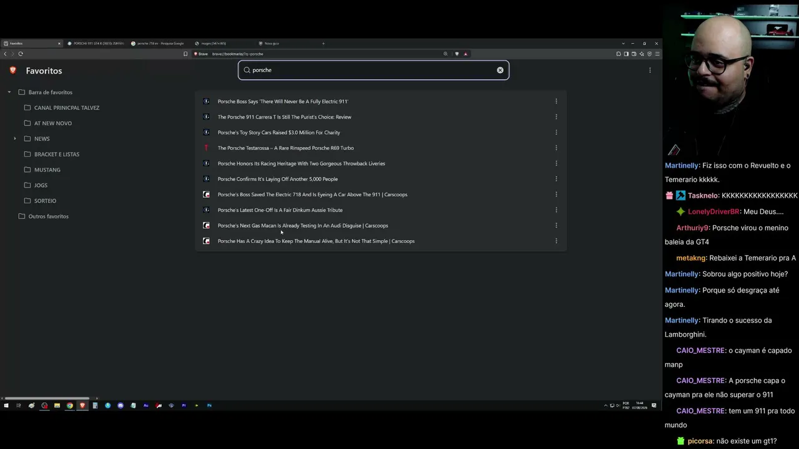Viewport: 799px width, 449px height.
Task: Focus the bookmarks search field
Action: 373,70
